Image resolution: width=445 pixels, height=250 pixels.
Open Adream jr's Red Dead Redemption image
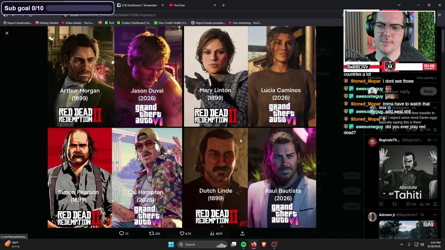coord(408,230)
